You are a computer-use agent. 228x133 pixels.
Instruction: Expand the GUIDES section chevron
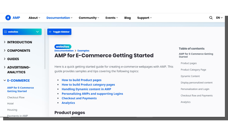(5, 59)
